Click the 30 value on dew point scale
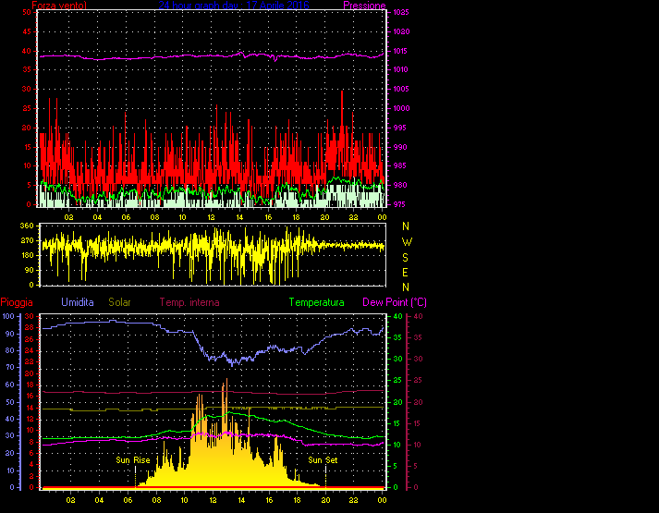The image size is (659, 513). pyautogui.click(x=418, y=359)
